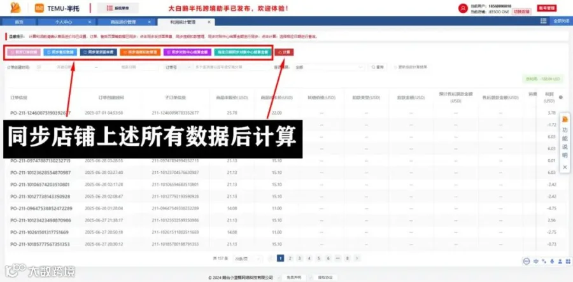Click order PO-211-10123628554870987
This screenshot has width=573, height=282.
(x=41, y=173)
